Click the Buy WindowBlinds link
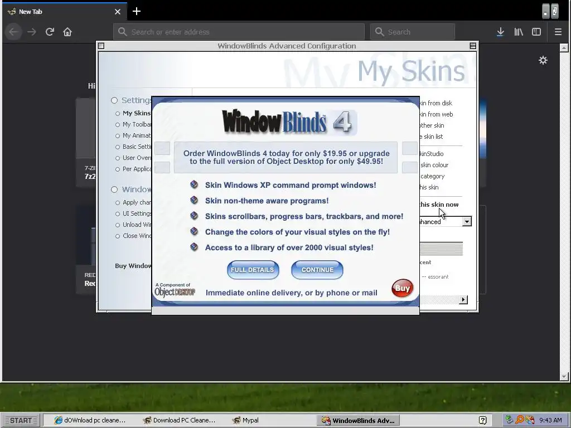This screenshot has height=428, width=571. pyautogui.click(x=133, y=266)
